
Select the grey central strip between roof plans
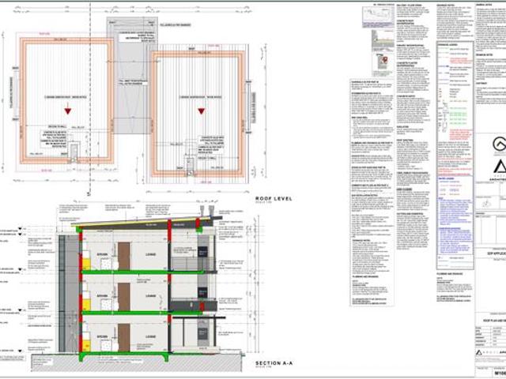(132, 76)
